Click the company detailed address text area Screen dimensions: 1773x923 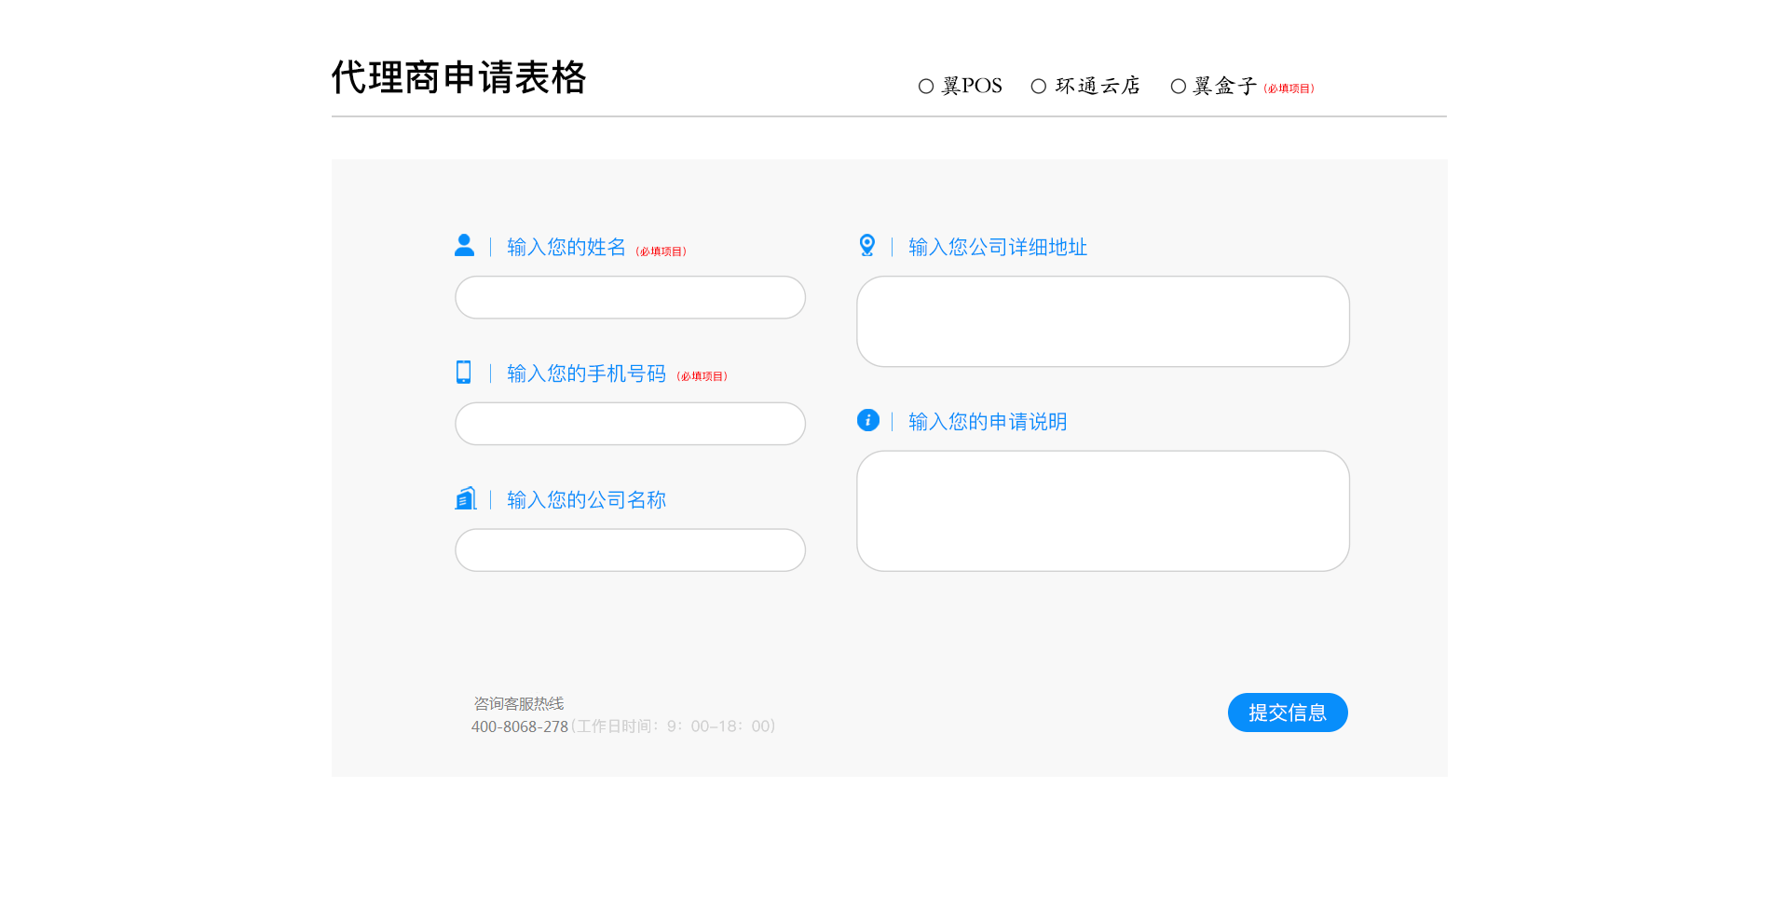pyautogui.click(x=1102, y=321)
